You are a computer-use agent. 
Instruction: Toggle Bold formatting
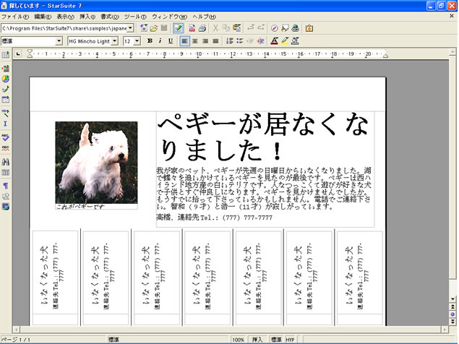click(150, 41)
